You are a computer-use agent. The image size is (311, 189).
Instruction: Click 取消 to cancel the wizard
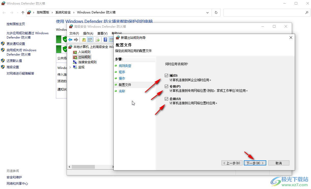pyautogui.click(x=279, y=163)
